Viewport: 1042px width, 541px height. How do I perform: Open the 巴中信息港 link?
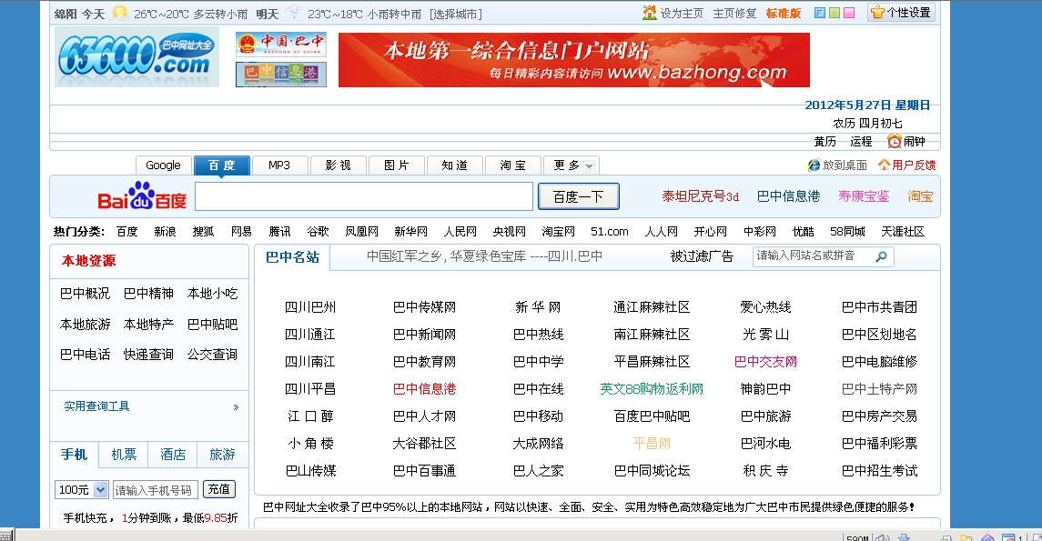pos(789,195)
